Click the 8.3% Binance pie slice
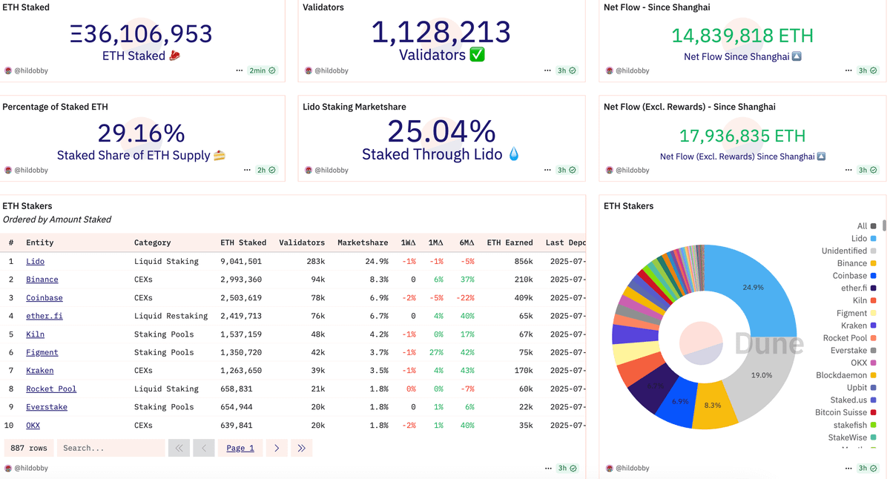The image size is (890, 479). coord(713,406)
